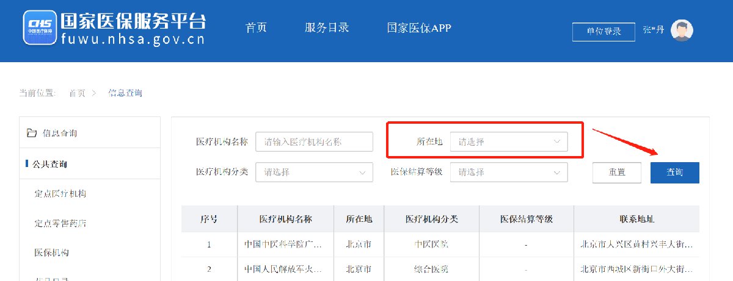Go to 首页 in the breadcrumb
Image resolution: width=733 pixels, height=281 pixels.
pos(77,93)
